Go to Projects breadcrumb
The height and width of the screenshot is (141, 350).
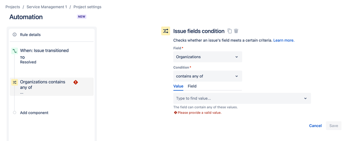(x=13, y=7)
